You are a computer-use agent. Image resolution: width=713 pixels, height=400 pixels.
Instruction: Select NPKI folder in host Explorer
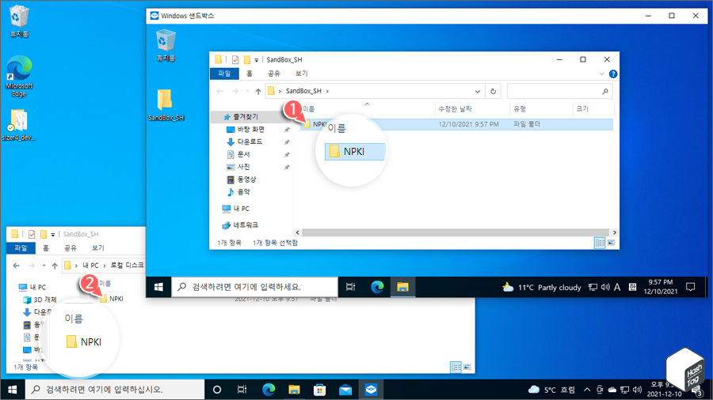112,299
